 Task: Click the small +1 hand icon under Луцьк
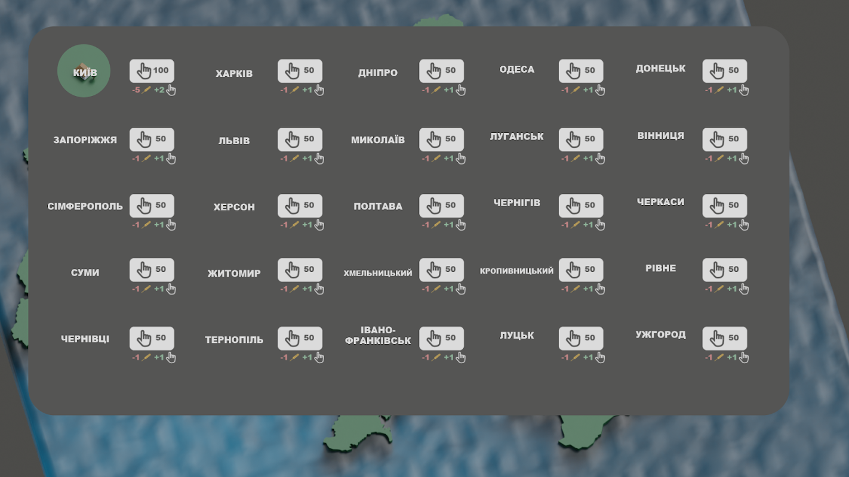click(600, 358)
